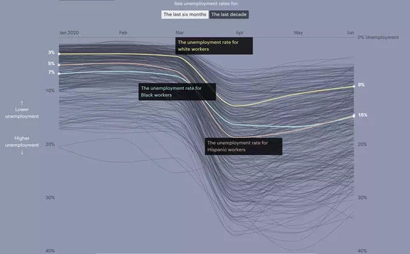Viewport: 410px width, 254px height.
Task: Click the 10% label on left axis
Action: [51, 90]
